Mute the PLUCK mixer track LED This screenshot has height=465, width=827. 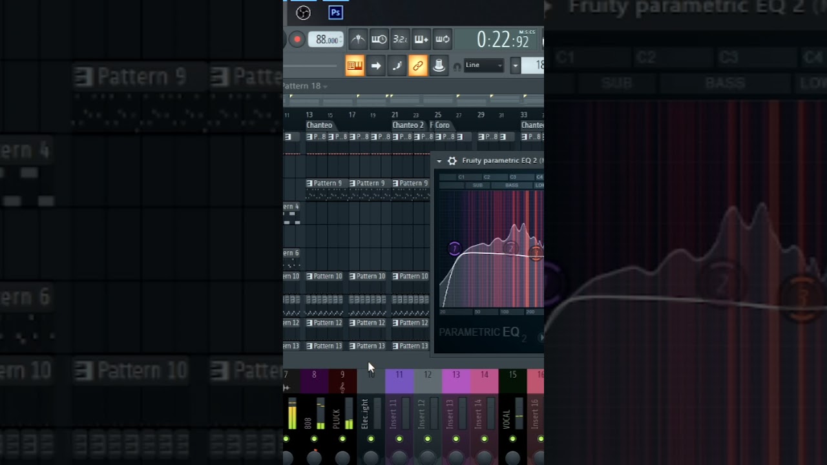coord(342,439)
